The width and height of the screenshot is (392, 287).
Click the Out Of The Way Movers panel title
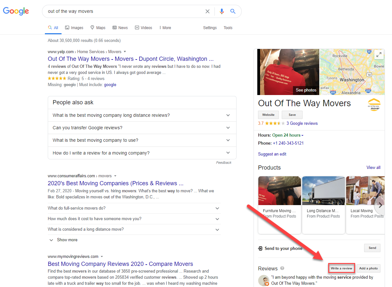(x=304, y=103)
